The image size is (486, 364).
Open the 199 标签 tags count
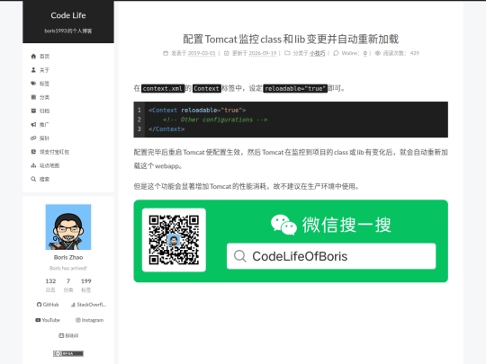coord(85,285)
